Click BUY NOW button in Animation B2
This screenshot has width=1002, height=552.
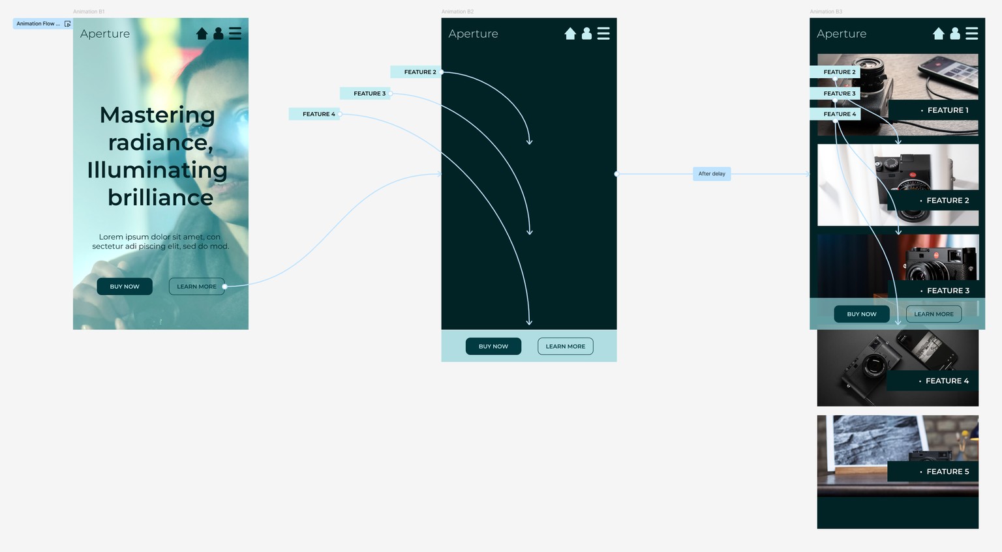[493, 346]
